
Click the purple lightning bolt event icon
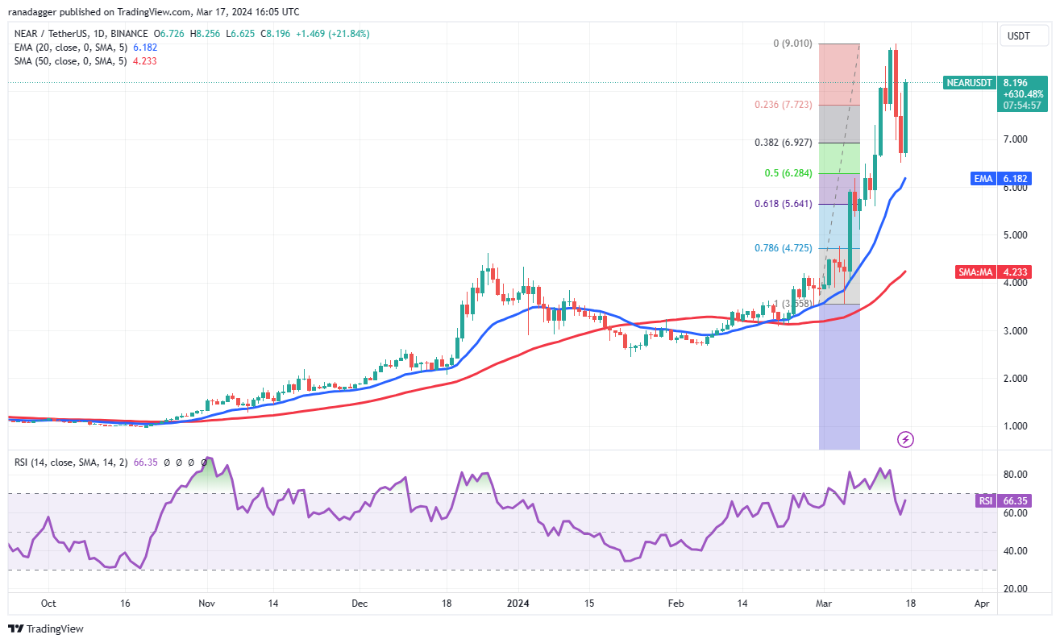tap(905, 439)
